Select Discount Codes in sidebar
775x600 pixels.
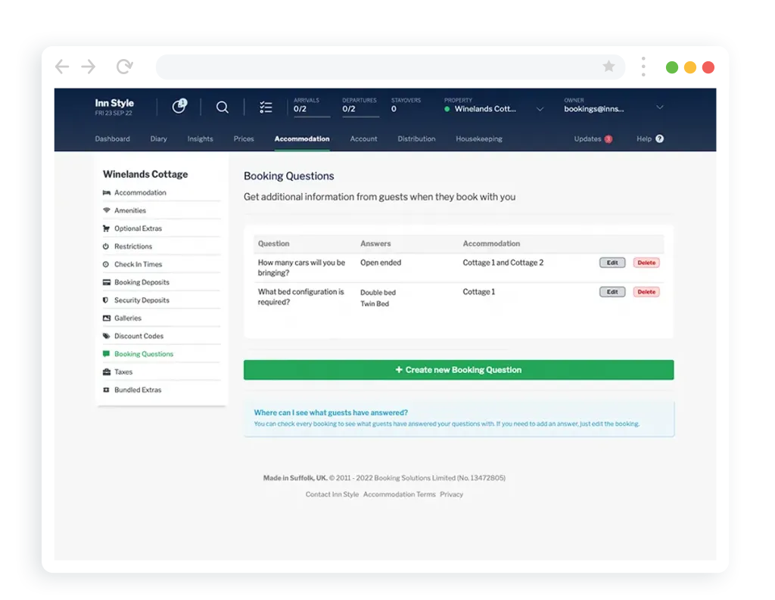click(139, 336)
